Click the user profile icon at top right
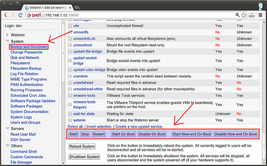 260,6
